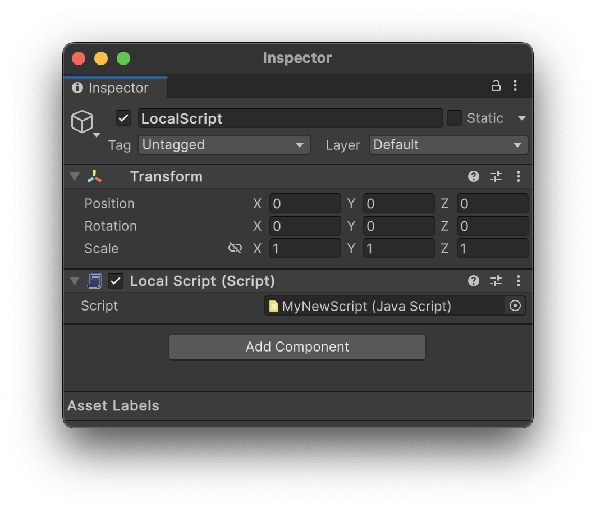Open the Transform presets slider icon
The image size is (596, 511).
point(496,176)
